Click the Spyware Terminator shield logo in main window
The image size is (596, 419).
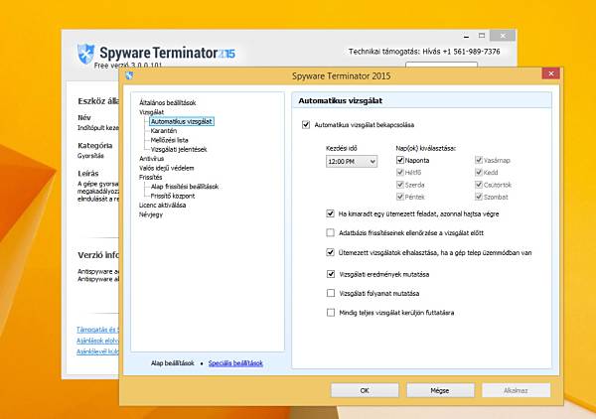point(85,54)
